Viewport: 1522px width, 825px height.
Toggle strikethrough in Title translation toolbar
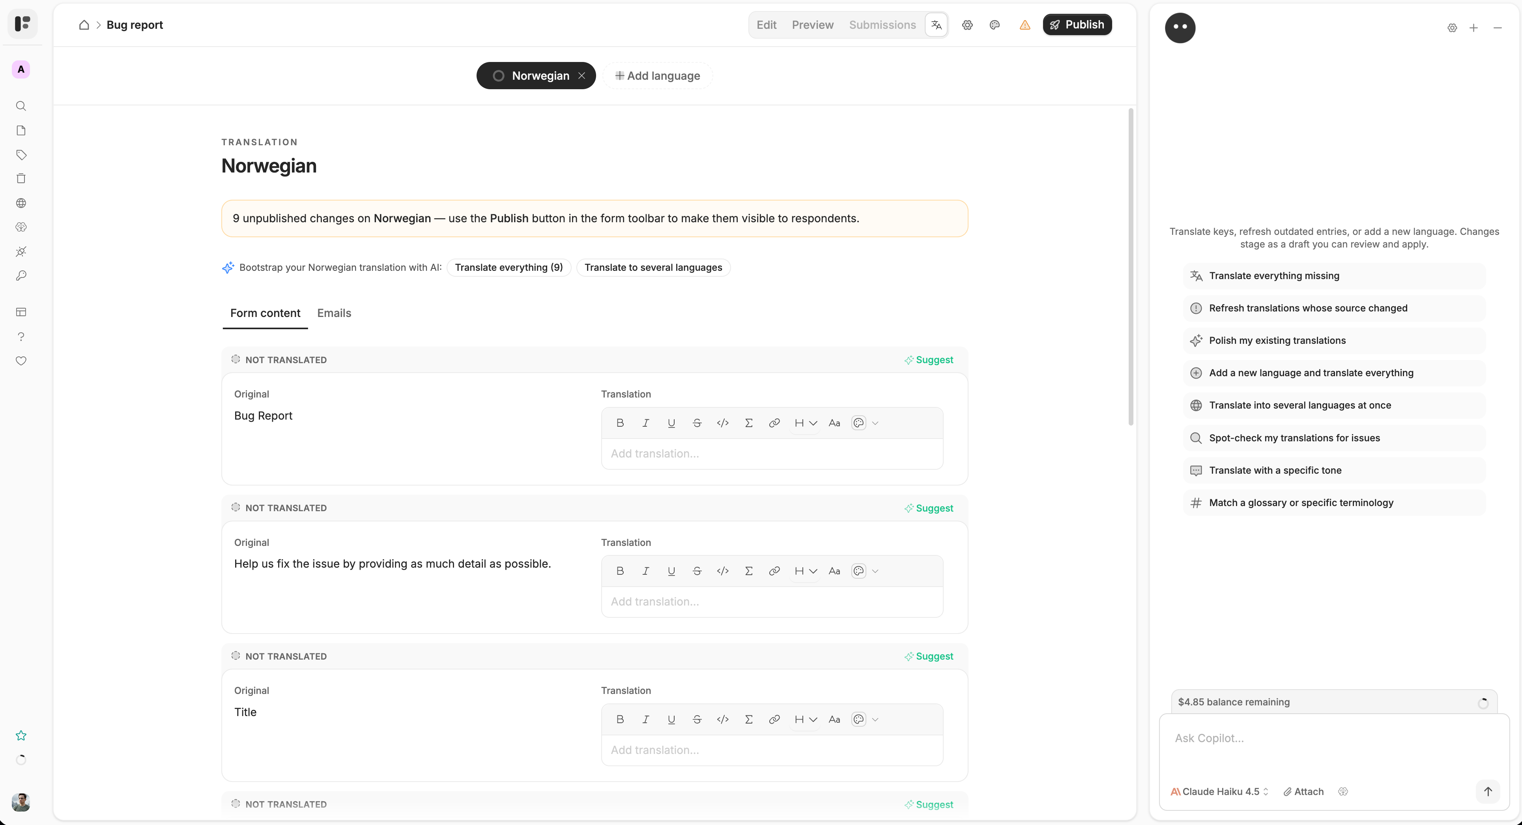(x=697, y=720)
